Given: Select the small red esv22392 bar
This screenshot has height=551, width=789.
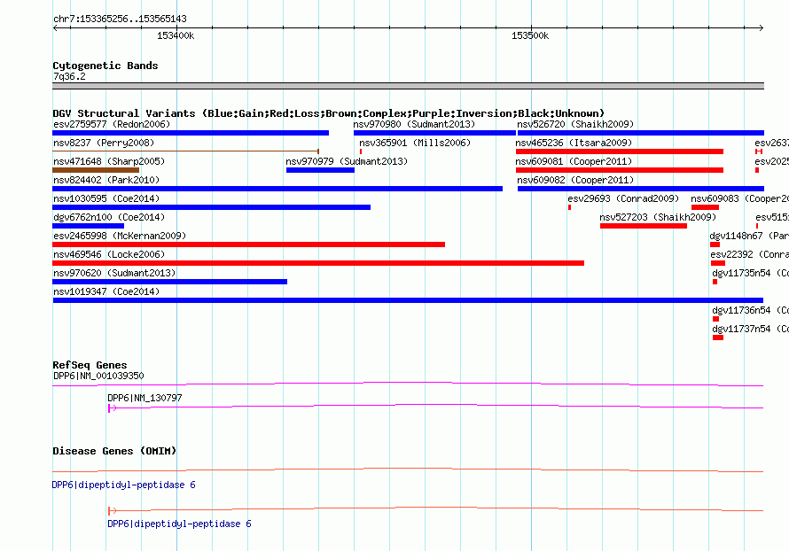Looking at the screenshot, I should 718,263.
